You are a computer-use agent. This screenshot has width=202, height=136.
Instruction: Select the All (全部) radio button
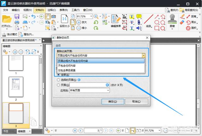[59, 75]
